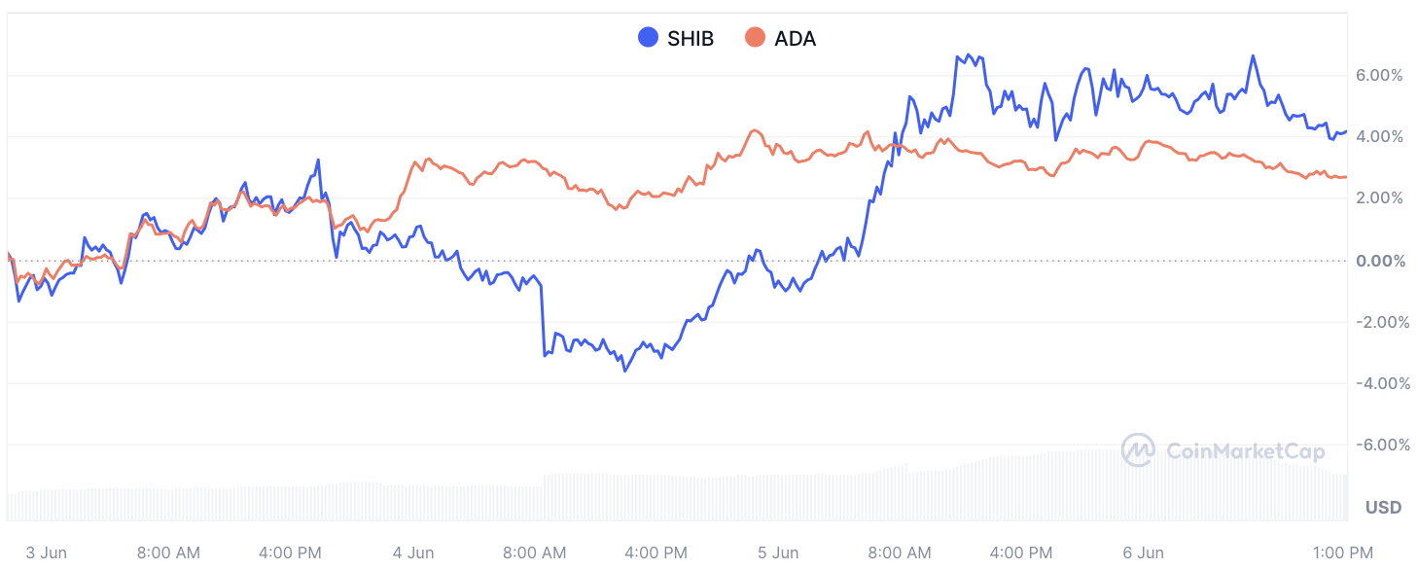The width and height of the screenshot is (1418, 570).
Task: Click the 2.00% y-axis label
Action: 1379,198
